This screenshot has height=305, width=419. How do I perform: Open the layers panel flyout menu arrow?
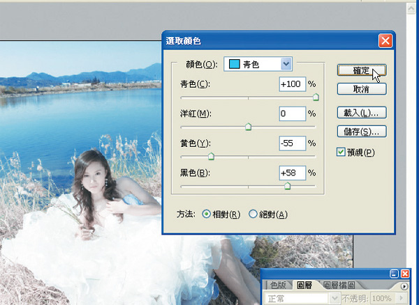click(x=404, y=286)
